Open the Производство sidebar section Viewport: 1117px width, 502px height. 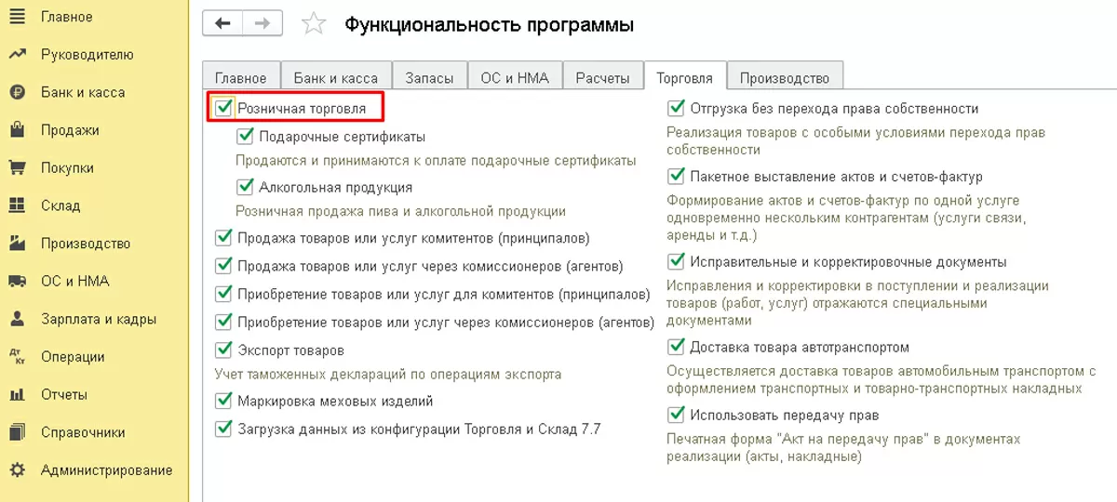pyautogui.click(x=86, y=244)
